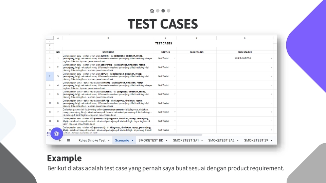Open the Not Tested dropdown for scenario 5
326x183 pixels.
(x=175, y=94)
